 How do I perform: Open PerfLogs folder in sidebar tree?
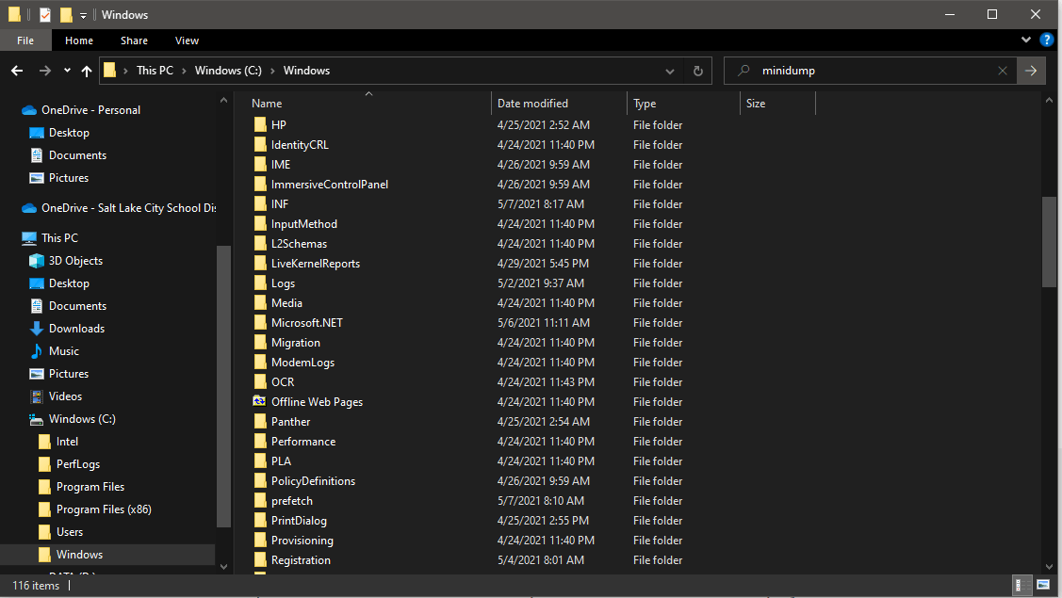(x=78, y=464)
